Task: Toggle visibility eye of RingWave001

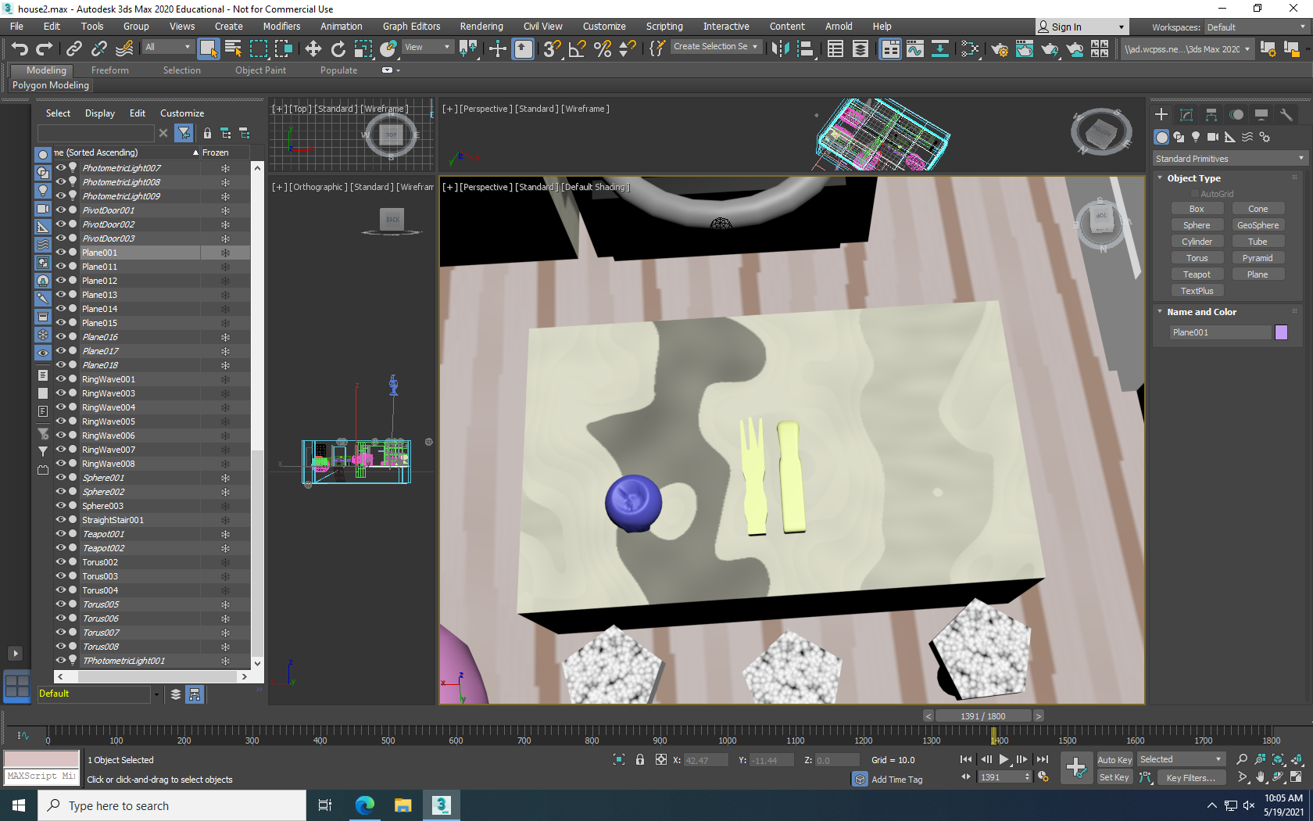Action: (x=60, y=379)
